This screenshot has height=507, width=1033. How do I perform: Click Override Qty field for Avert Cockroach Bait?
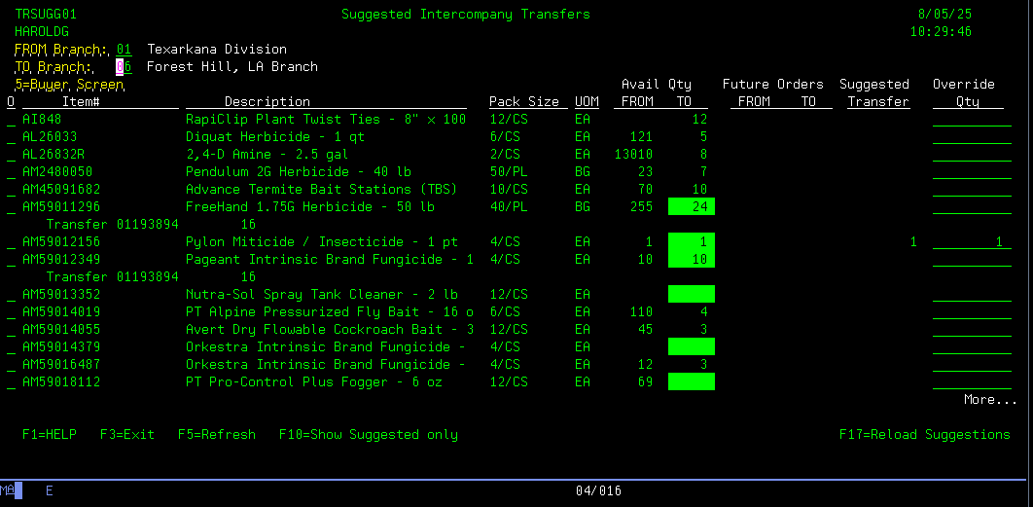pyautogui.click(x=971, y=330)
